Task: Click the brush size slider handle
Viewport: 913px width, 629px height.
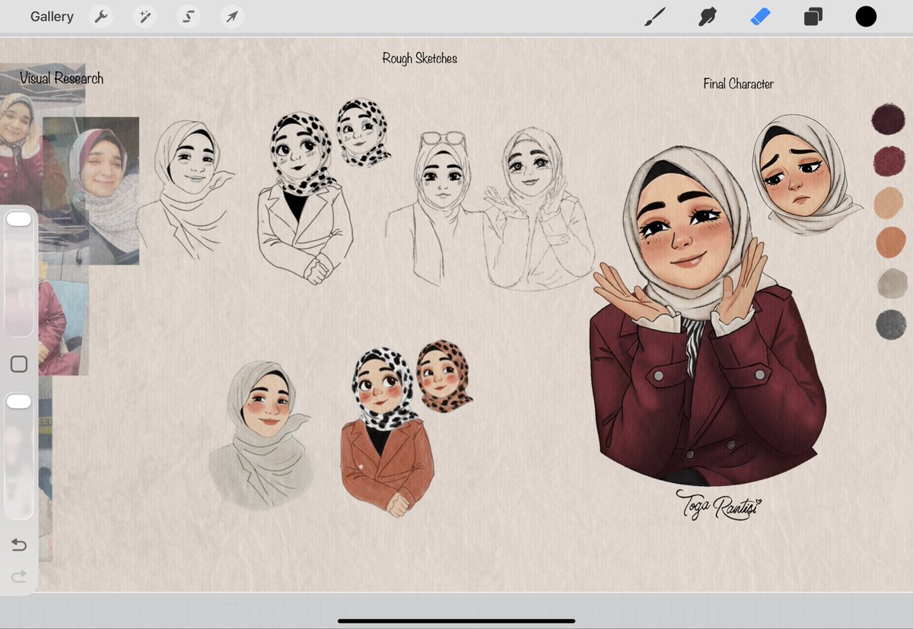Action: click(18, 219)
